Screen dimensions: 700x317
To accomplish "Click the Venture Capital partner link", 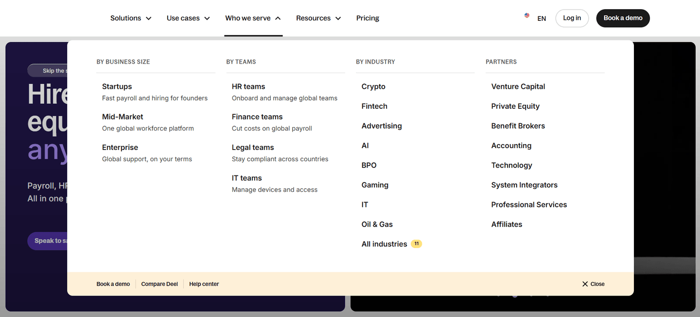I will (x=518, y=86).
